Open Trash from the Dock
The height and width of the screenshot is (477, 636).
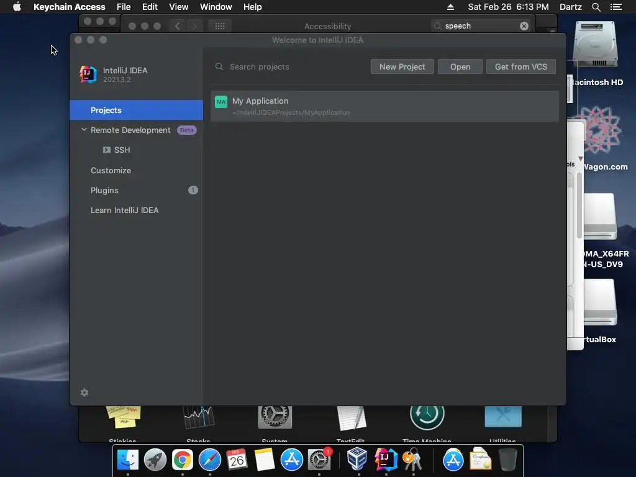pyautogui.click(x=507, y=460)
